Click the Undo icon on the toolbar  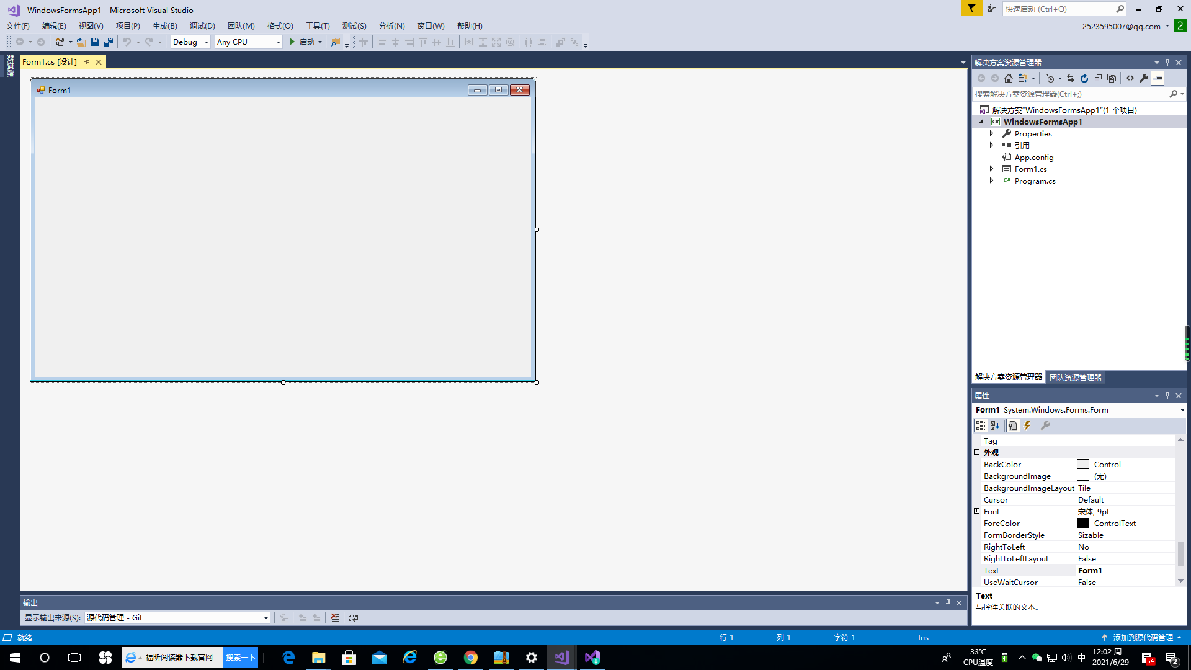point(127,42)
